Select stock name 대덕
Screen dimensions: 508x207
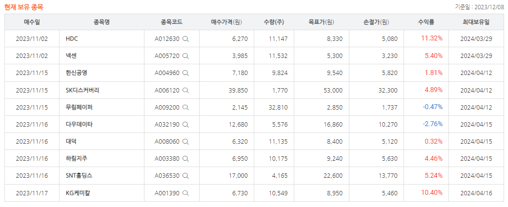71,142
